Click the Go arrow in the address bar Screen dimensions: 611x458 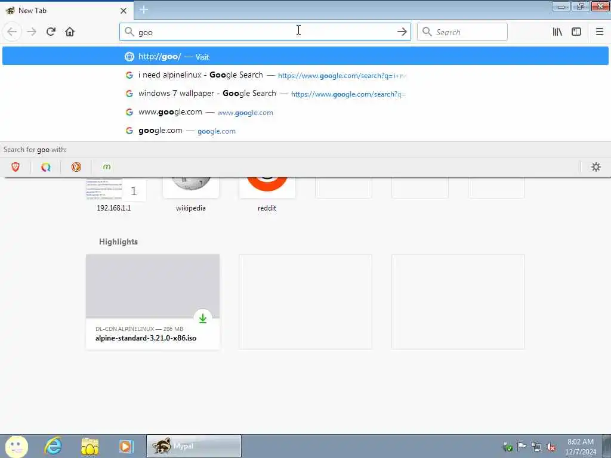402,32
